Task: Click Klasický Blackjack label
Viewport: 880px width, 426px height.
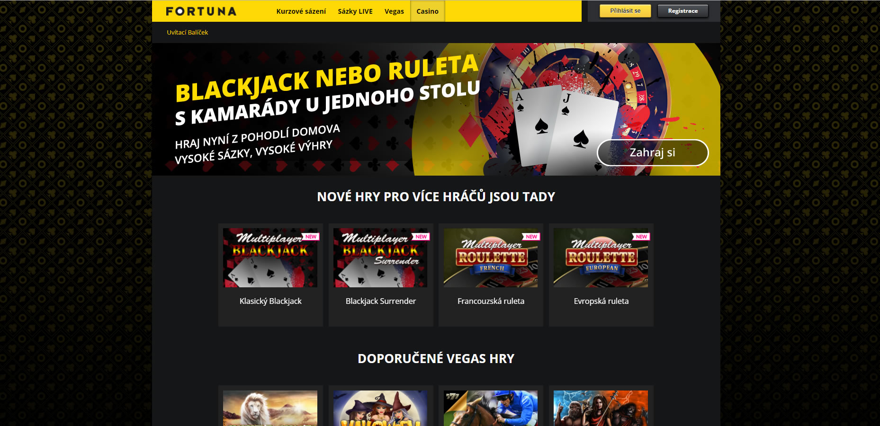Action: click(270, 301)
